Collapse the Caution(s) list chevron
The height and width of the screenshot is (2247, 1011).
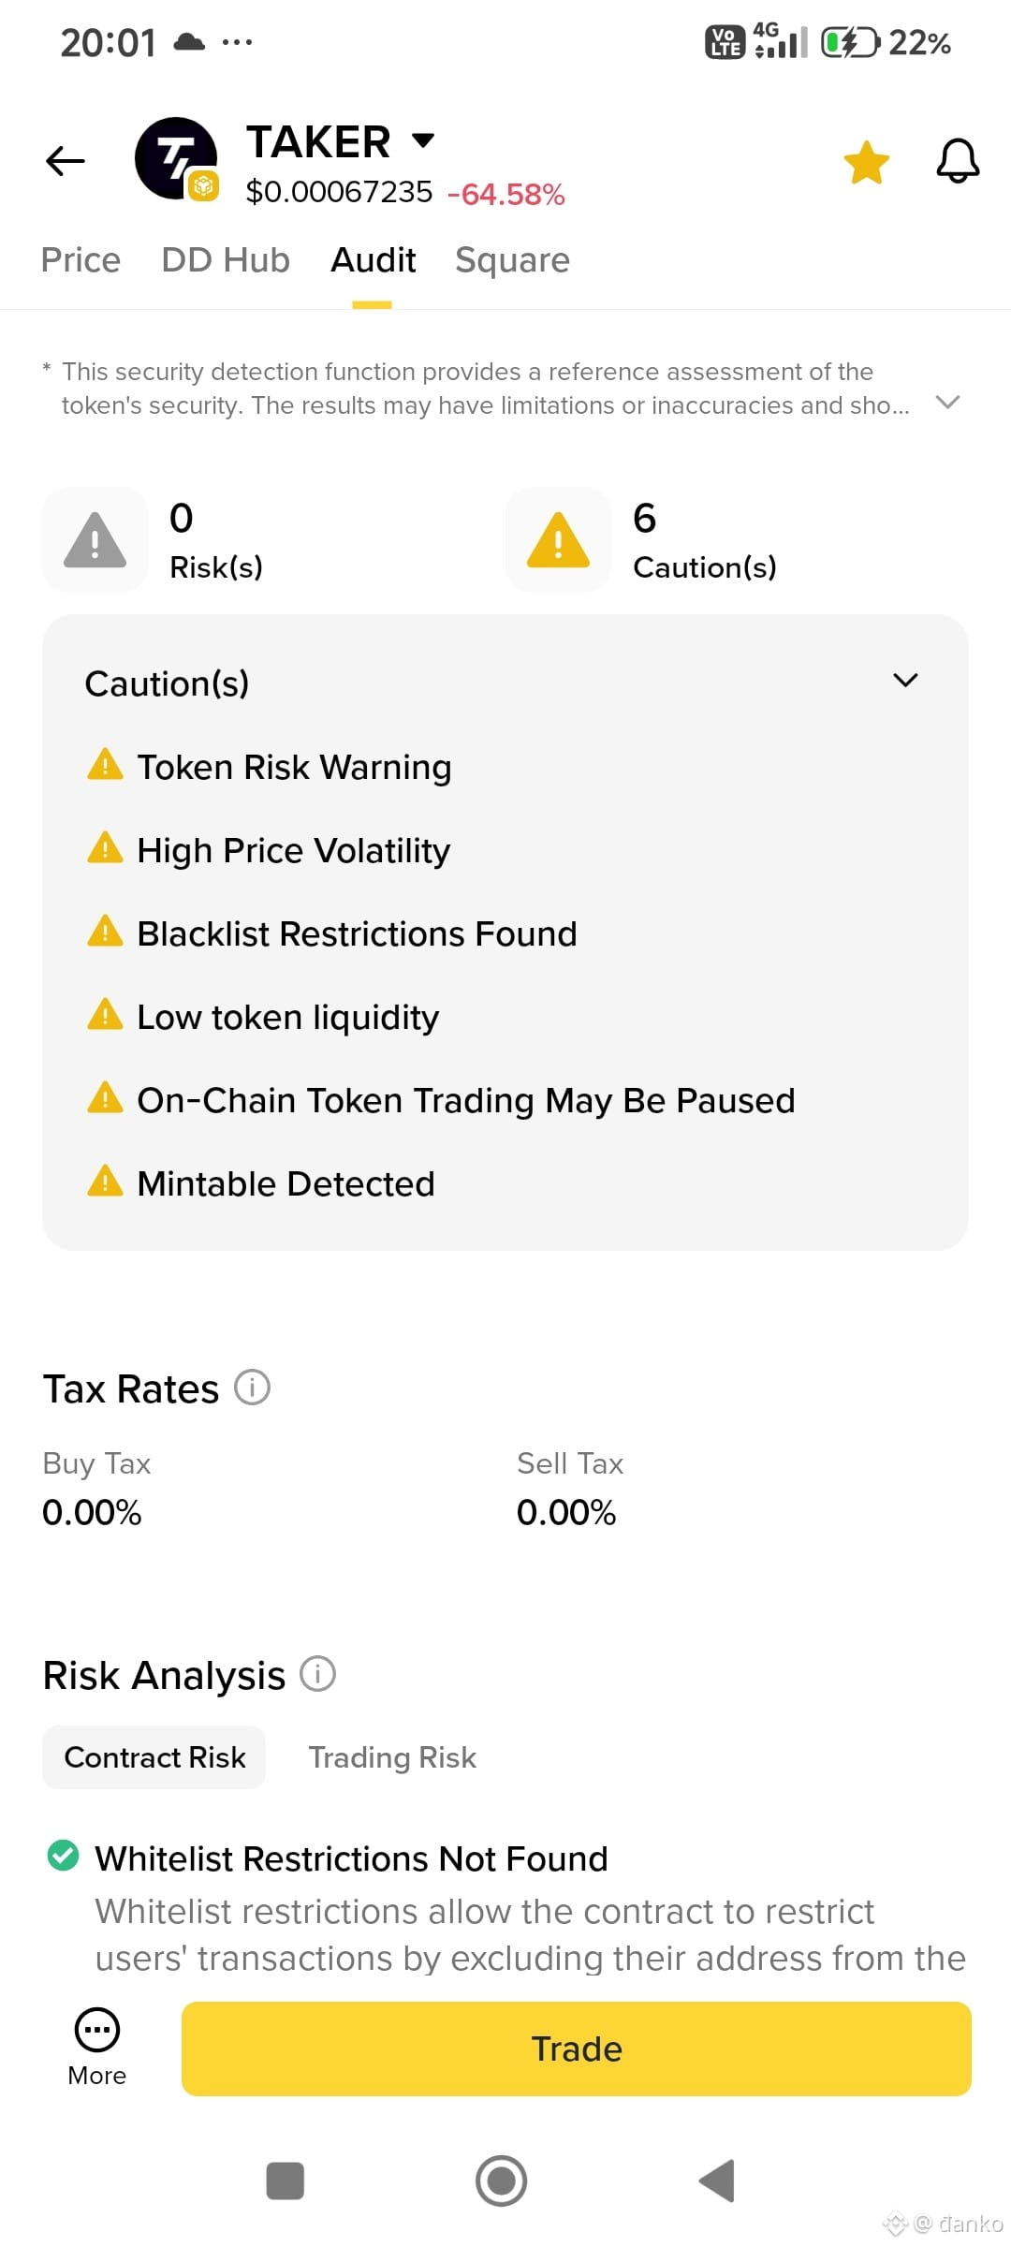coord(905,680)
